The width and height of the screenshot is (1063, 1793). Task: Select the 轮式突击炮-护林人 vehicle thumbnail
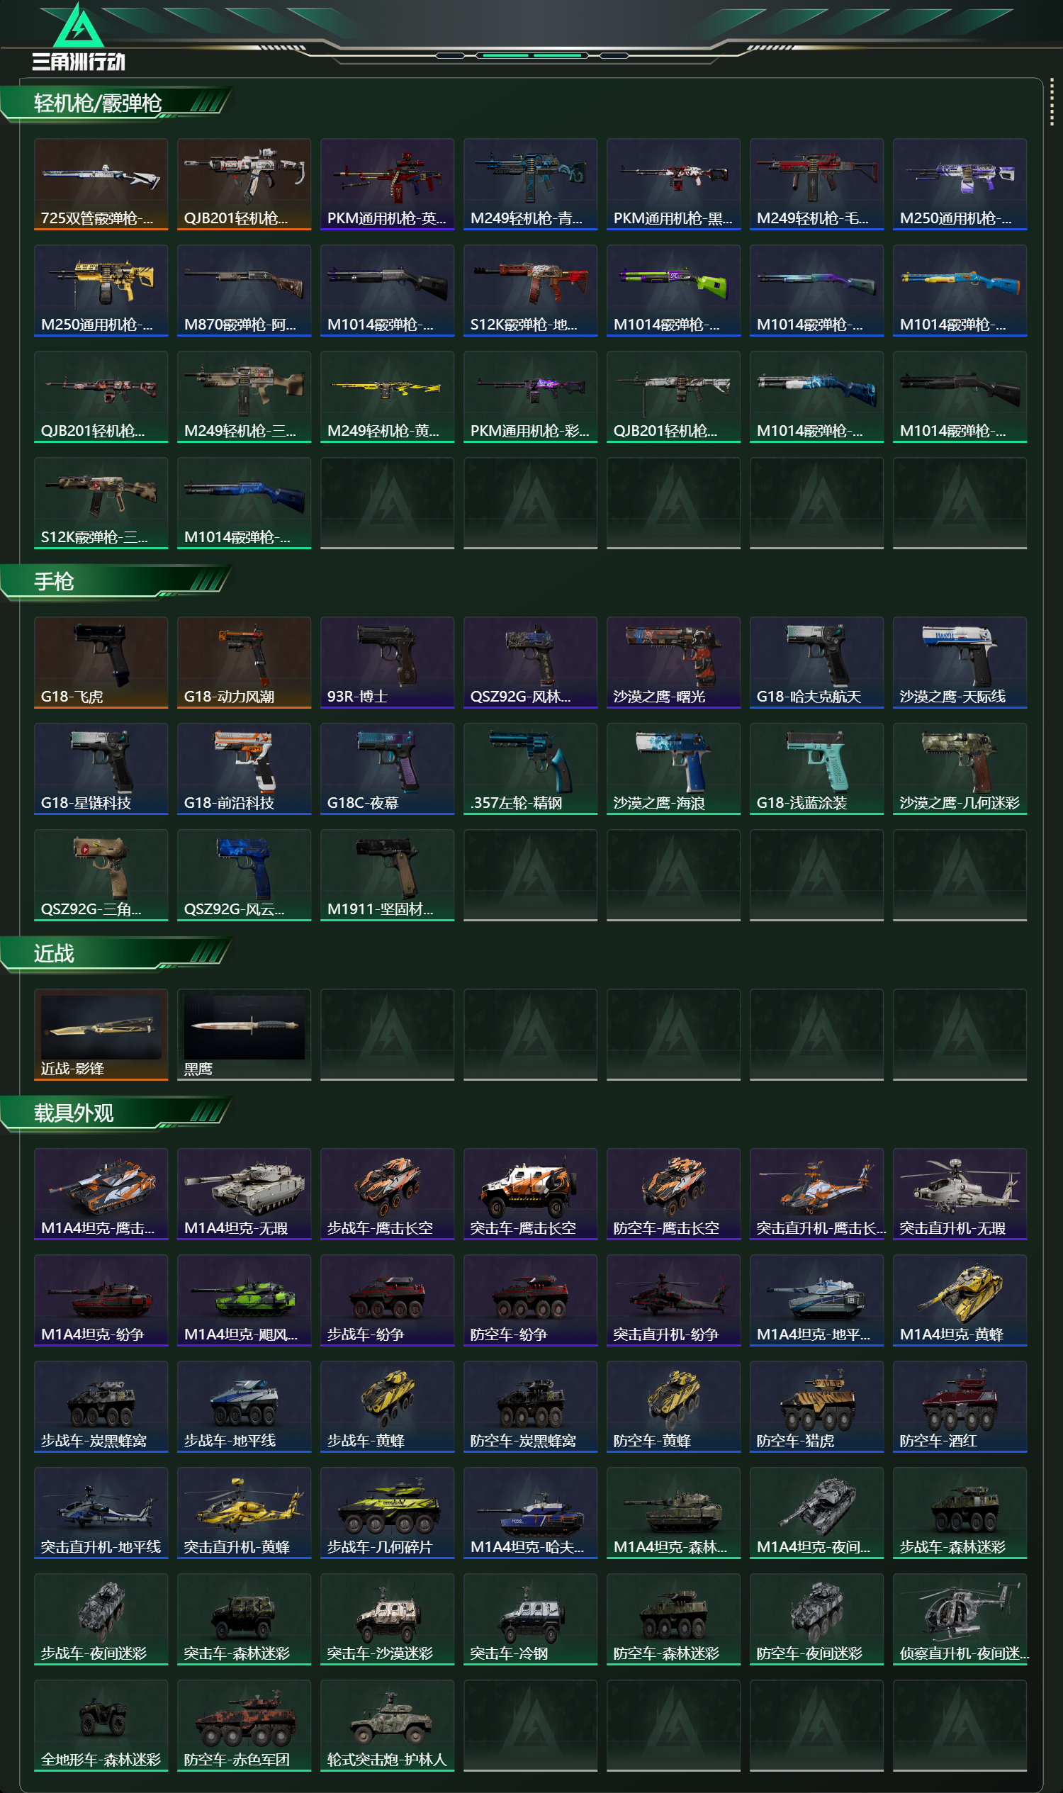(x=388, y=1726)
